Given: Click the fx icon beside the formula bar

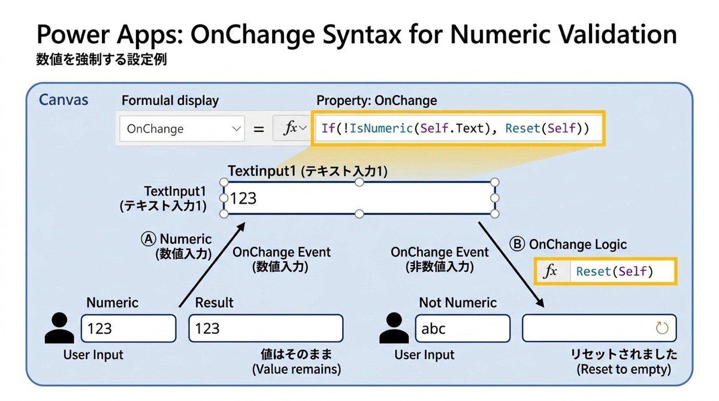Looking at the screenshot, I should click(x=288, y=128).
